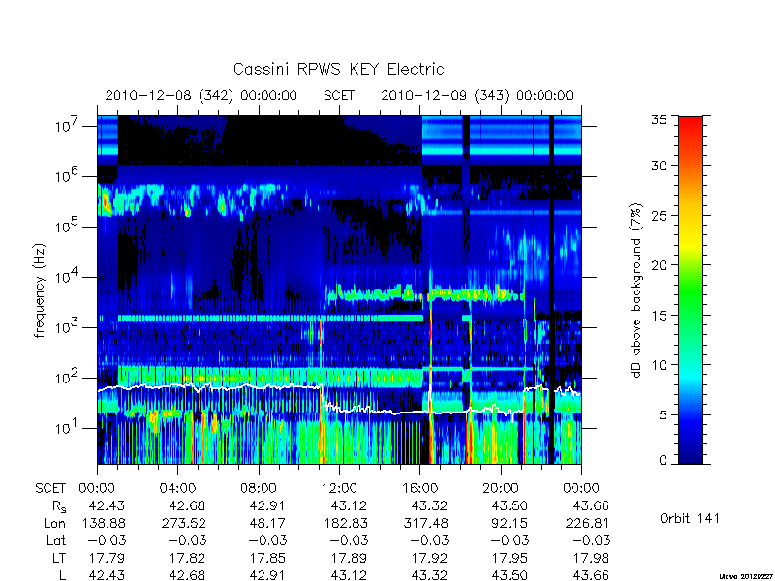The image size is (775, 581).
Task: Click the frequency (Hz) axis title
Action: 40,290
